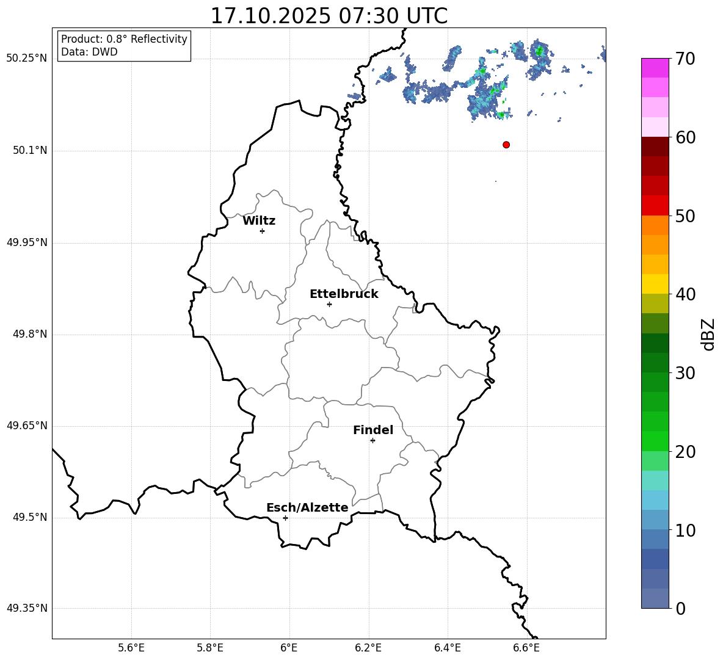Click the 6°E longitude label
The image size is (723, 660).
tap(289, 648)
